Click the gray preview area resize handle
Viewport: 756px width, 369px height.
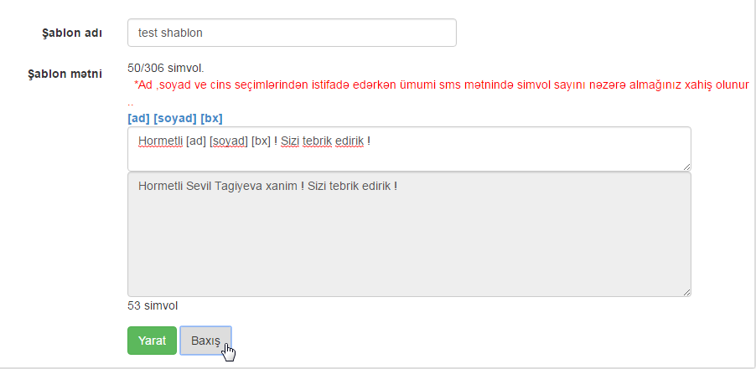[686, 292]
